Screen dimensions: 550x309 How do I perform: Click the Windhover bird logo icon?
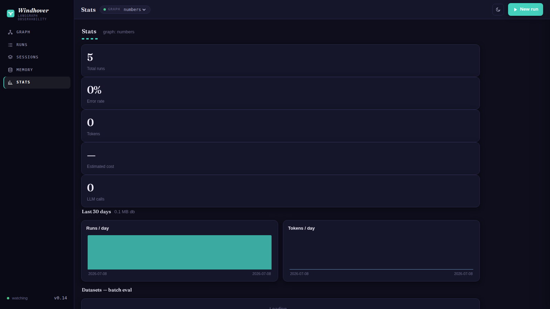click(x=11, y=13)
